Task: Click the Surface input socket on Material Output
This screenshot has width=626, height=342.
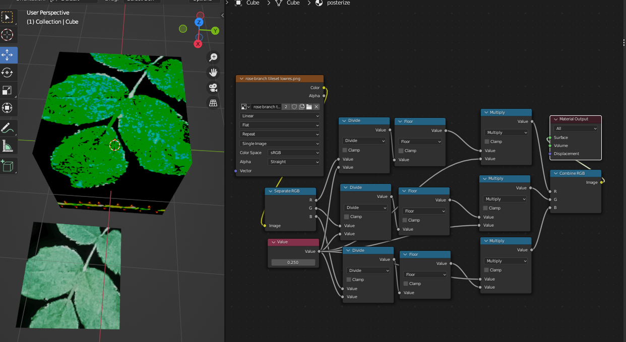Action: (550, 138)
